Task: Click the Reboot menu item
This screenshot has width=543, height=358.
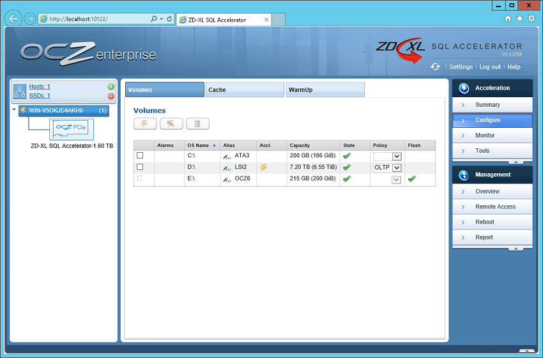Action: [492, 222]
